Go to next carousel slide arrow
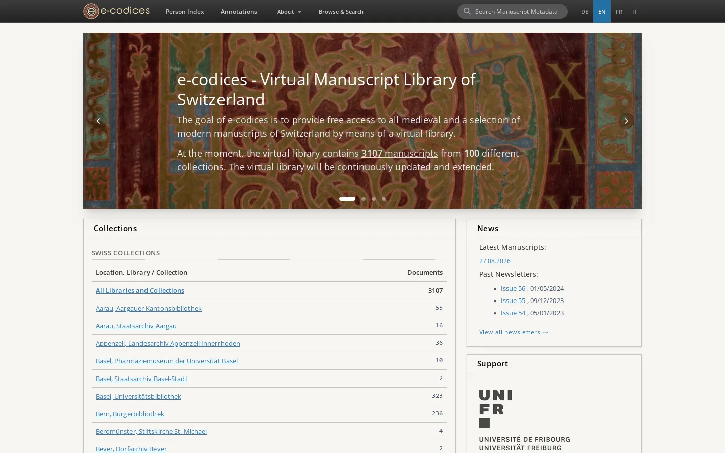The width and height of the screenshot is (725, 453). pos(626,121)
